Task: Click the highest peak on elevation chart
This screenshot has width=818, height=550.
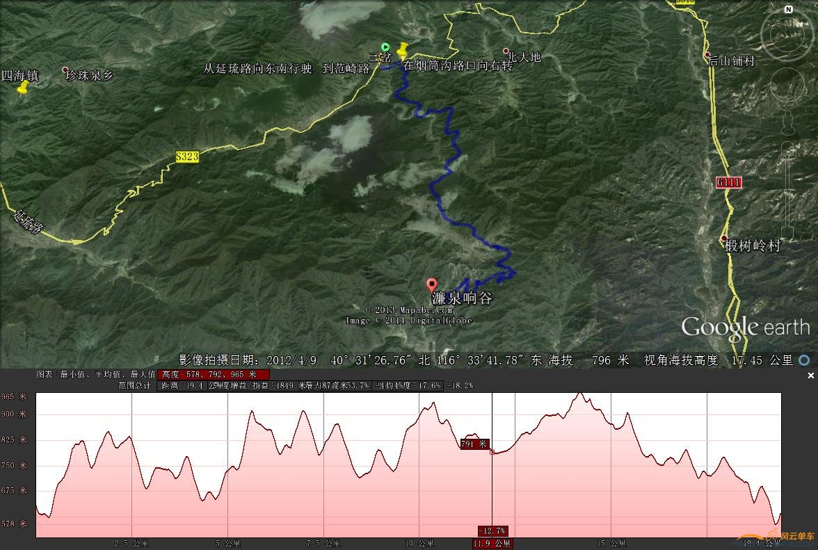Action: pos(579,394)
